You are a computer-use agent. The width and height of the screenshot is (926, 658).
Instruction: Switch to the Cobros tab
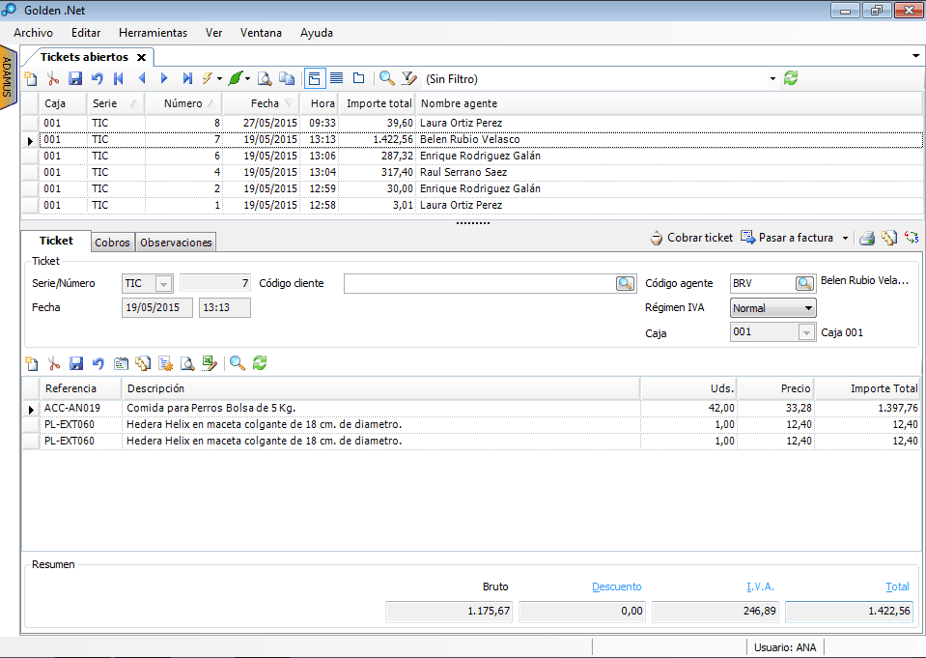coord(113,243)
